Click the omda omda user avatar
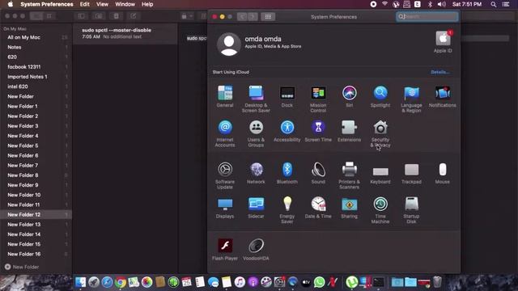 pos(228,44)
